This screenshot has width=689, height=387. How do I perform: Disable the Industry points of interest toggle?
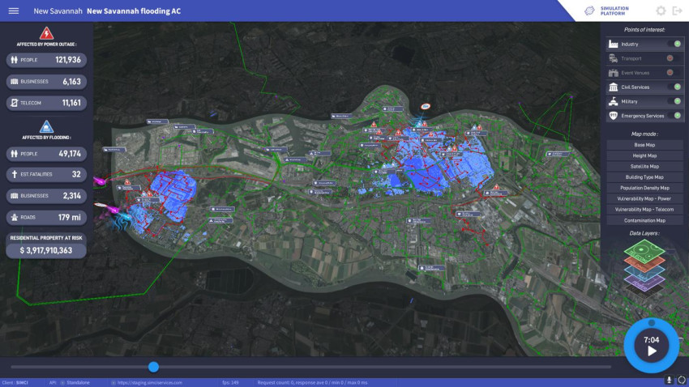[674, 44]
